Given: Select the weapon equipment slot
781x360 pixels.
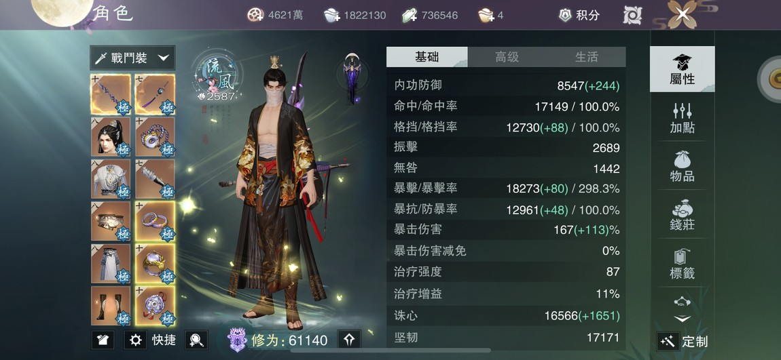Looking at the screenshot, I should click(x=111, y=94).
